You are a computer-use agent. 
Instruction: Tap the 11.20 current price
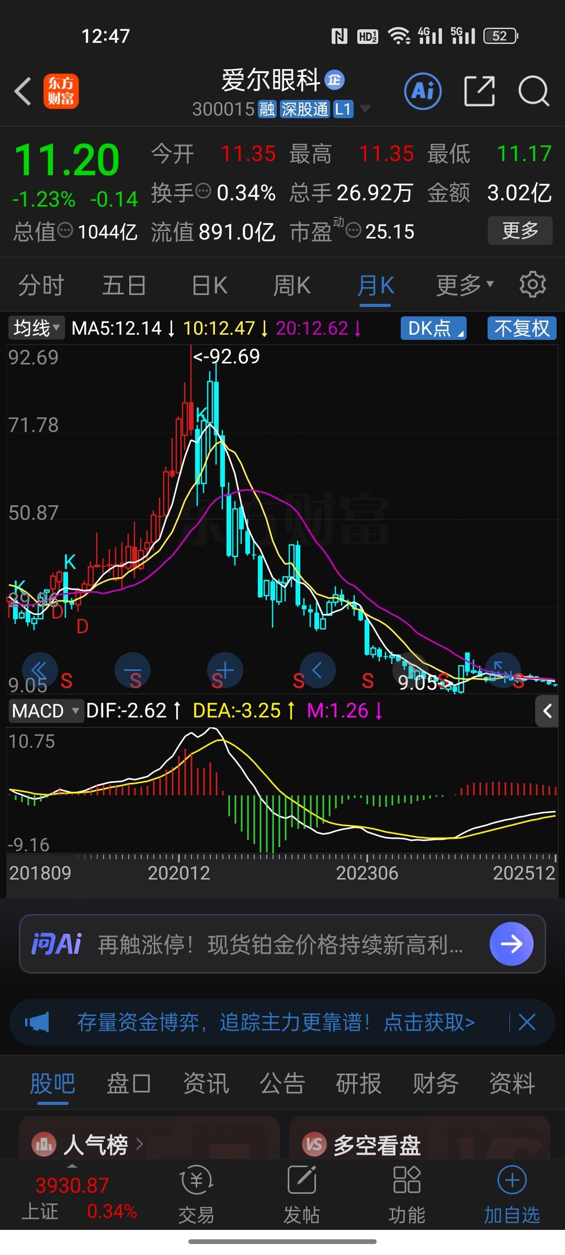click(x=67, y=159)
